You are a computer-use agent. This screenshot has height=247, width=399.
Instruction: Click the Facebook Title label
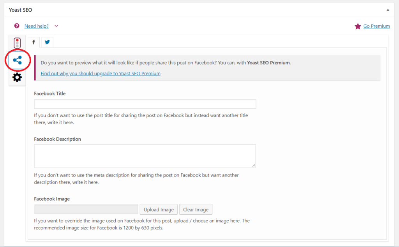click(50, 94)
